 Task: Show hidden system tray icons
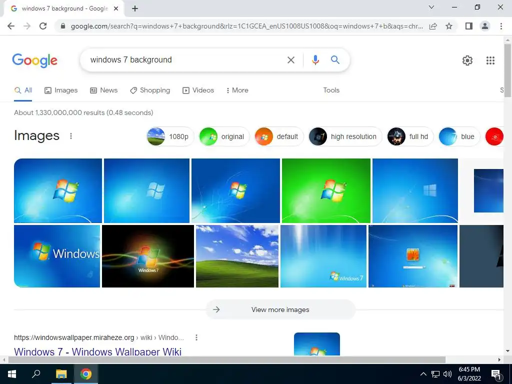[x=423, y=374]
